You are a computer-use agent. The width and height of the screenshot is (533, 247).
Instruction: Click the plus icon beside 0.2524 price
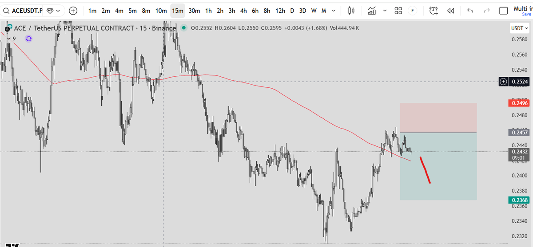coord(503,82)
